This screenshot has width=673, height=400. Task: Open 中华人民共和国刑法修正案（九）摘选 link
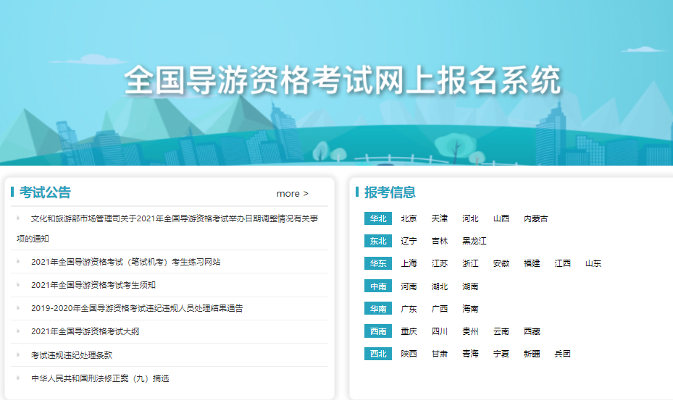pos(100,378)
